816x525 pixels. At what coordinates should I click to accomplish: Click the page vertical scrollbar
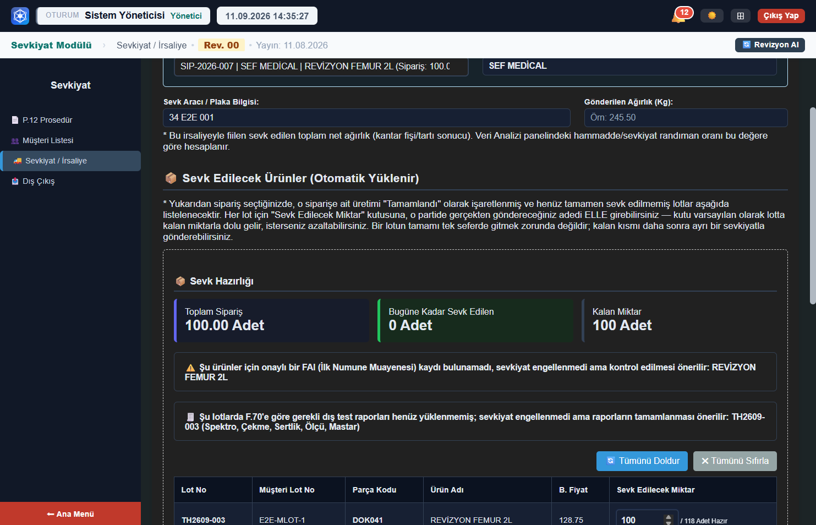pos(813,205)
